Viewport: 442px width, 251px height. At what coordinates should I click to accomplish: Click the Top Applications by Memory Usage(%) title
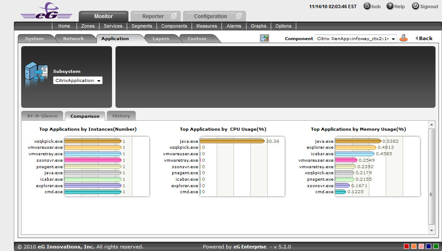coord(358,129)
